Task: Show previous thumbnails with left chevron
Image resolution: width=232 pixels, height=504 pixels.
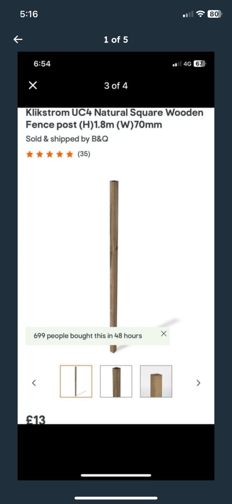Action: (34, 383)
